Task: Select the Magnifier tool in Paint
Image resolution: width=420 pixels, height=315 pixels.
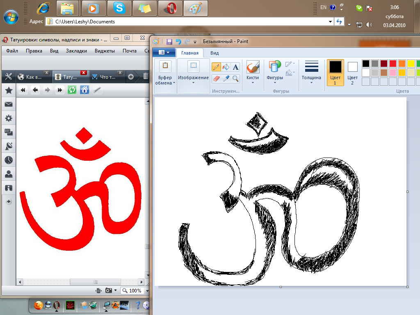Action: point(235,78)
